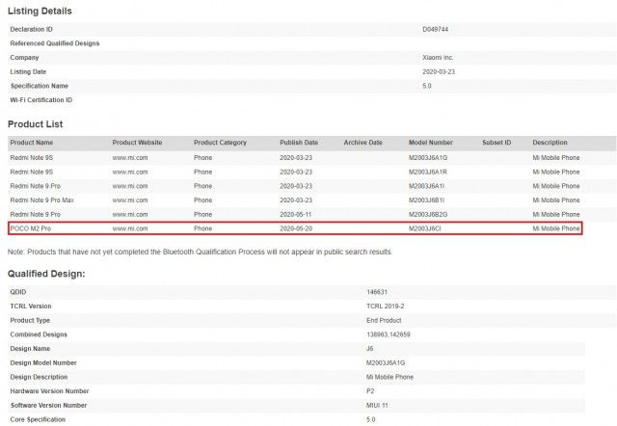This screenshot has width=617, height=426.
Task: Click the Archive Date column header
Action: pos(362,143)
